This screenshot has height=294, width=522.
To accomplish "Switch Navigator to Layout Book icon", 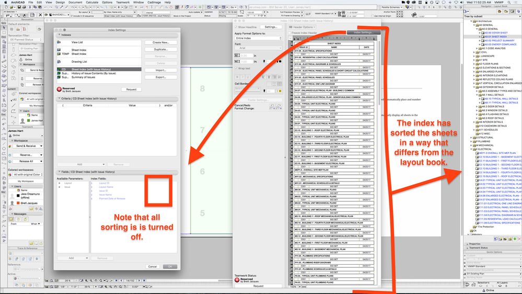I will [513, 12].
